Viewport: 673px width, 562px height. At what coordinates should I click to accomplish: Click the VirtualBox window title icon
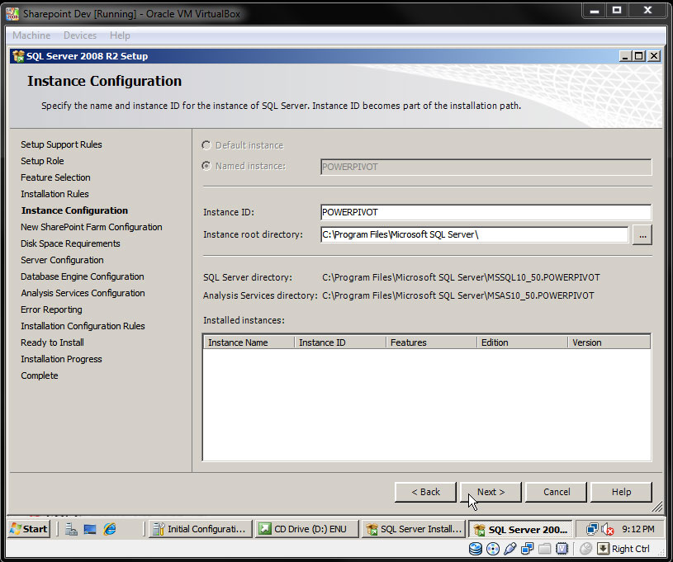[12, 14]
